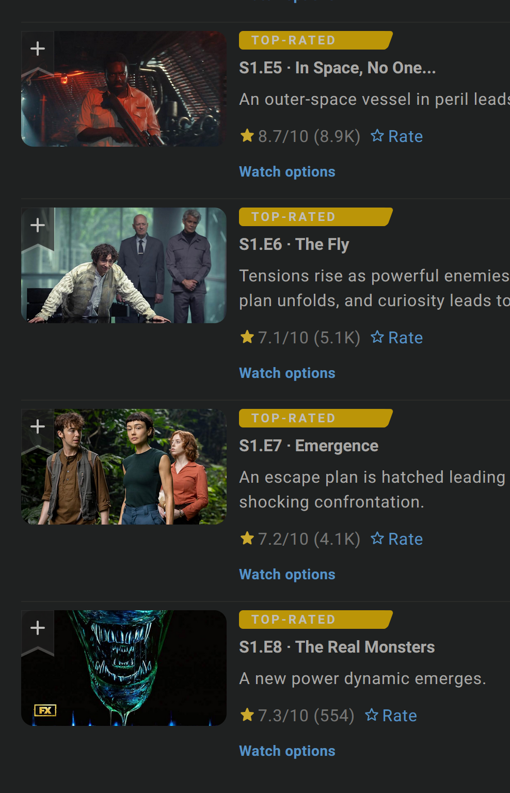The width and height of the screenshot is (510, 793).
Task: Open Watch options for The Fly
Action: pos(287,373)
